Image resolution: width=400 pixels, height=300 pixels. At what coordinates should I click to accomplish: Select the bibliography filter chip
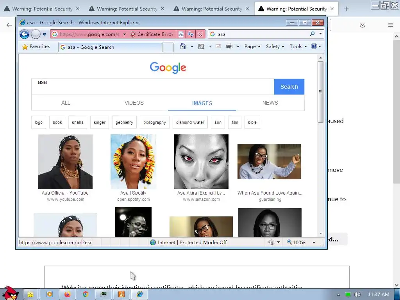pyautogui.click(x=155, y=122)
